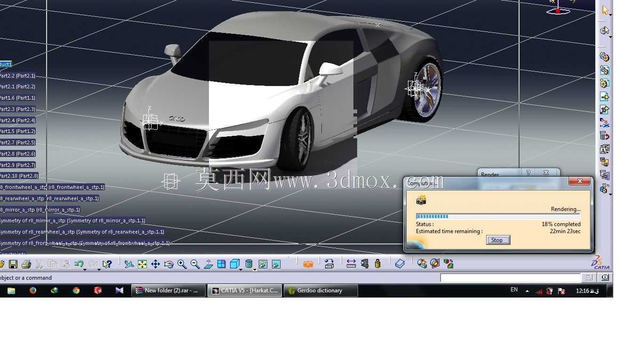Click the Measure Inertia weight icon
Image resolution: width=640 pixels, height=361 pixels.
(377, 264)
